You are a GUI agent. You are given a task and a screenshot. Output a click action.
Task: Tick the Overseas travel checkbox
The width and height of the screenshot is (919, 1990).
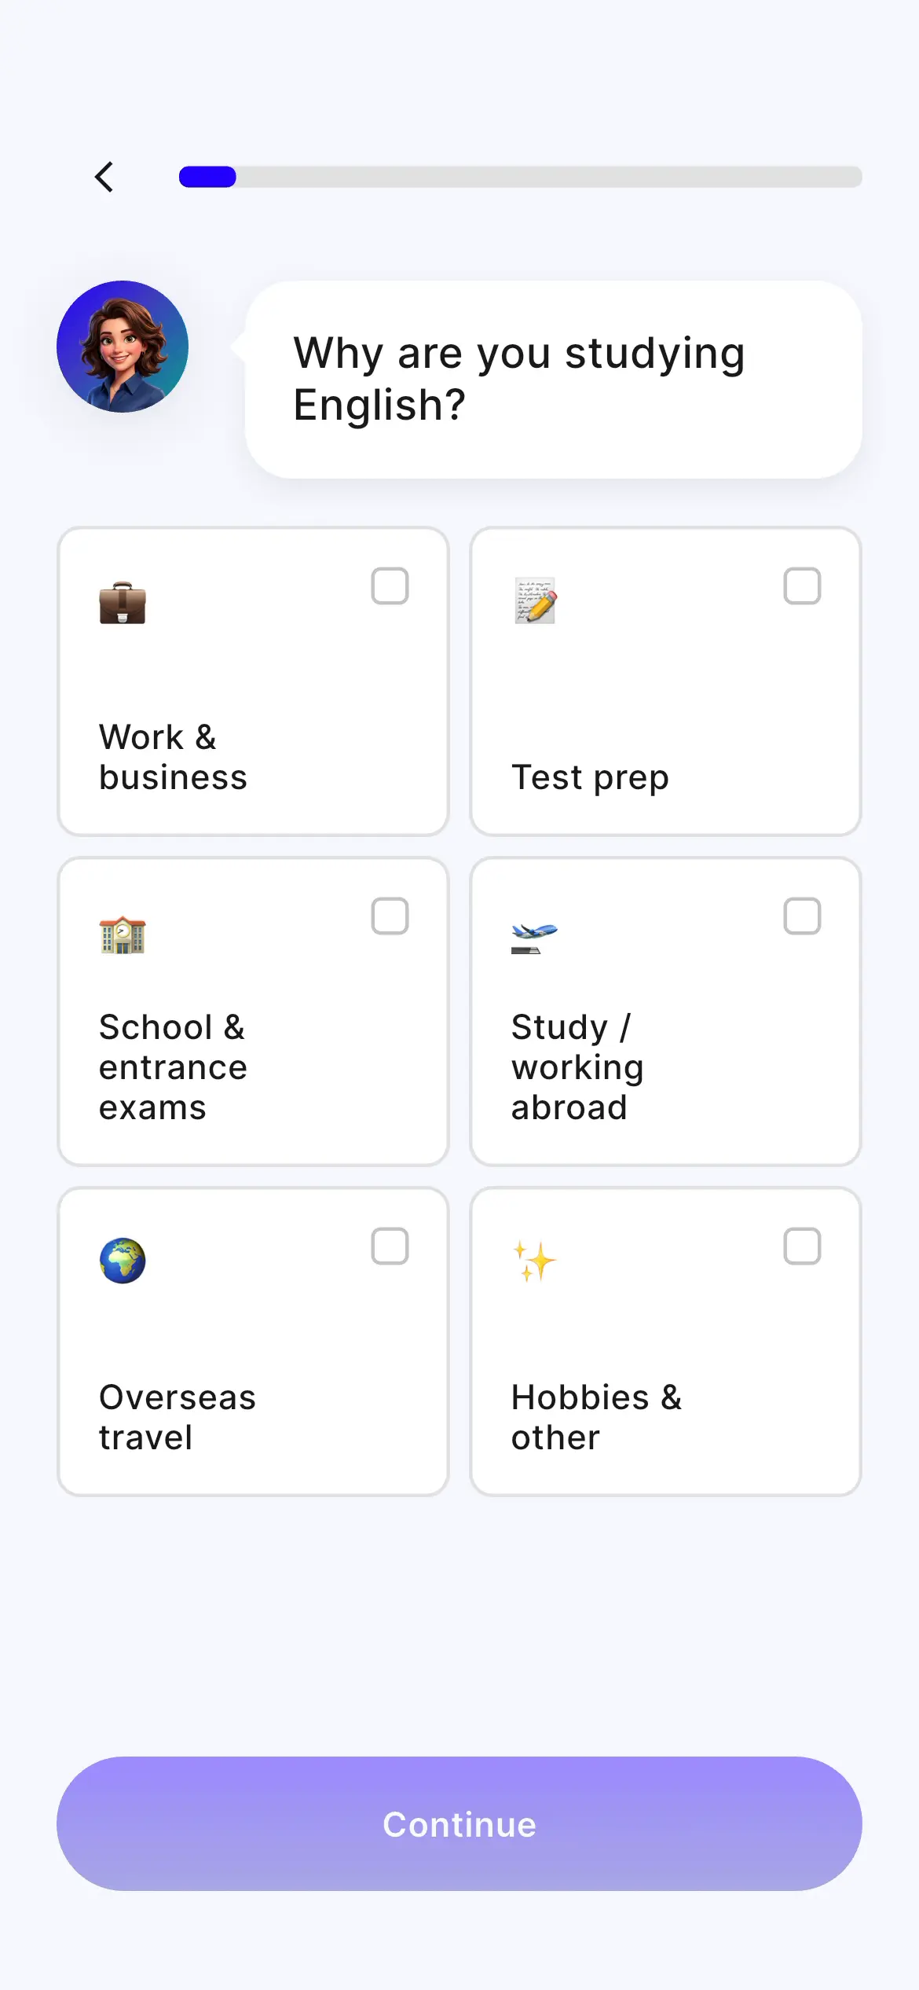pos(390,1247)
